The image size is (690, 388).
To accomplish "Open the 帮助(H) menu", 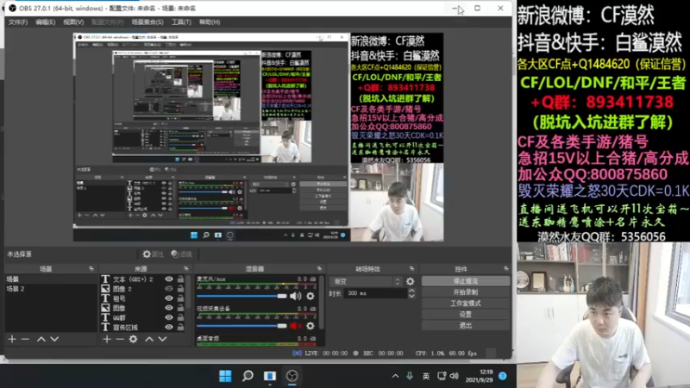I will 210,22.
